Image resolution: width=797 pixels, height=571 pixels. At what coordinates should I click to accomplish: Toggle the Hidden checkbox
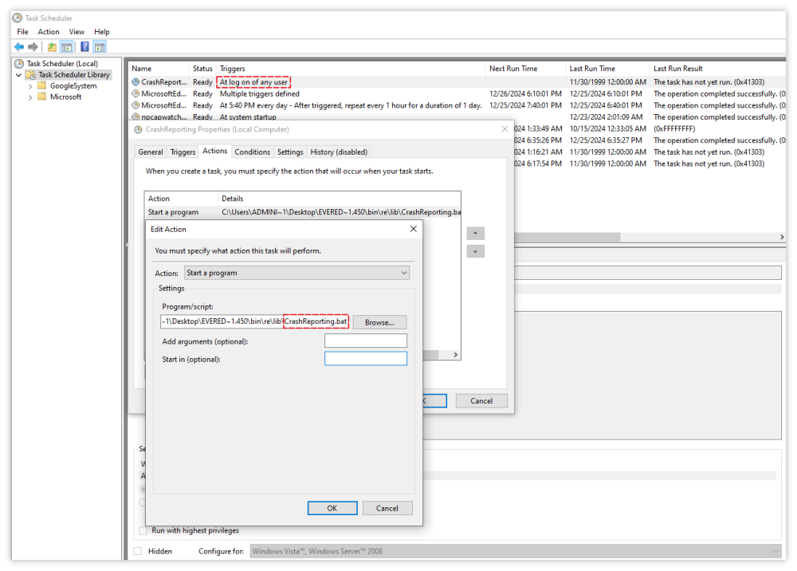(x=138, y=551)
